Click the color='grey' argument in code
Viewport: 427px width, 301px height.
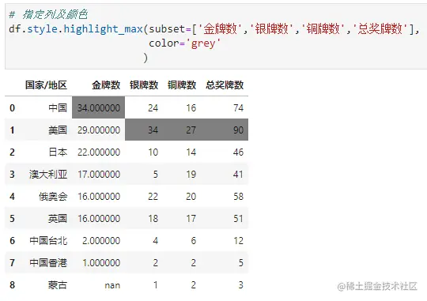184,43
